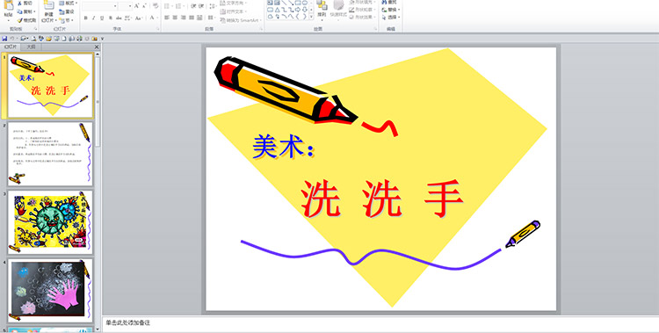Screen dimensions: 659x333
Task: Click the New Slide icon
Action: (x=48, y=5)
